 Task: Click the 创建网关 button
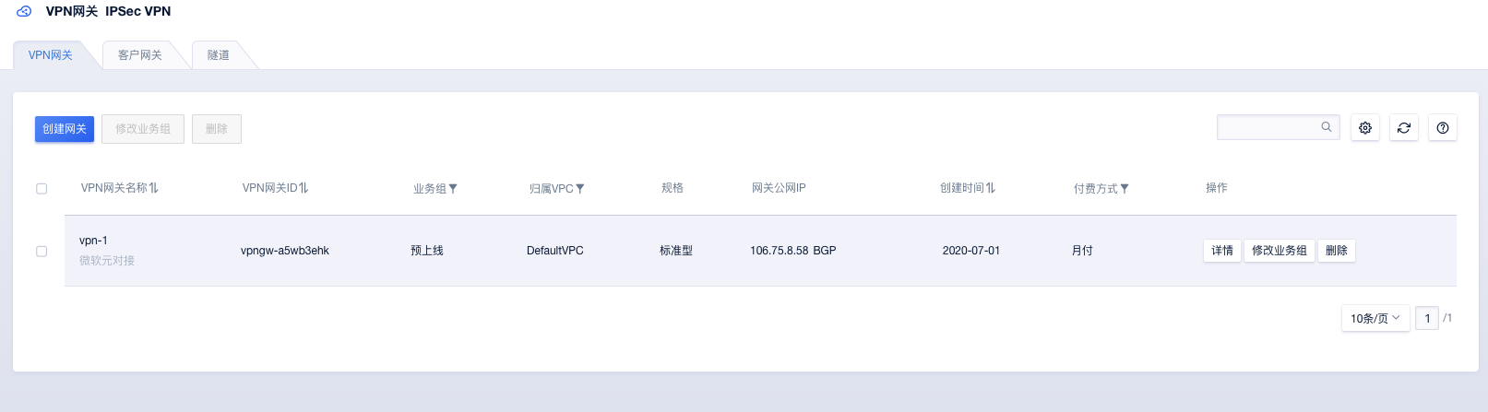[65, 129]
